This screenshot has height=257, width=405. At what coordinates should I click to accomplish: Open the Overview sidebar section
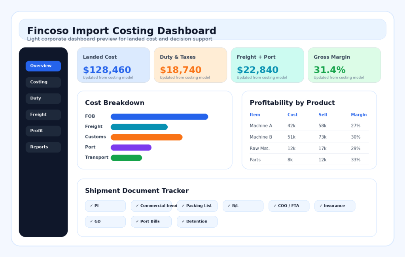tap(43, 66)
